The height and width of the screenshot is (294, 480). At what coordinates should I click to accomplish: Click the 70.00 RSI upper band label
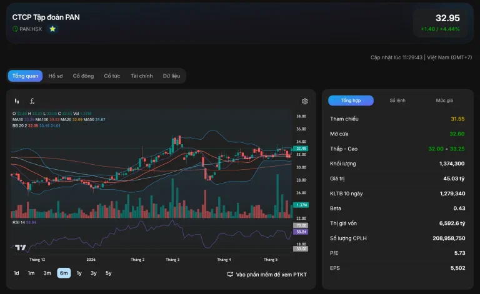(301, 225)
